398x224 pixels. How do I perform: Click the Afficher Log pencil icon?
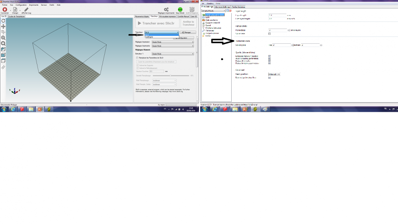26,10
